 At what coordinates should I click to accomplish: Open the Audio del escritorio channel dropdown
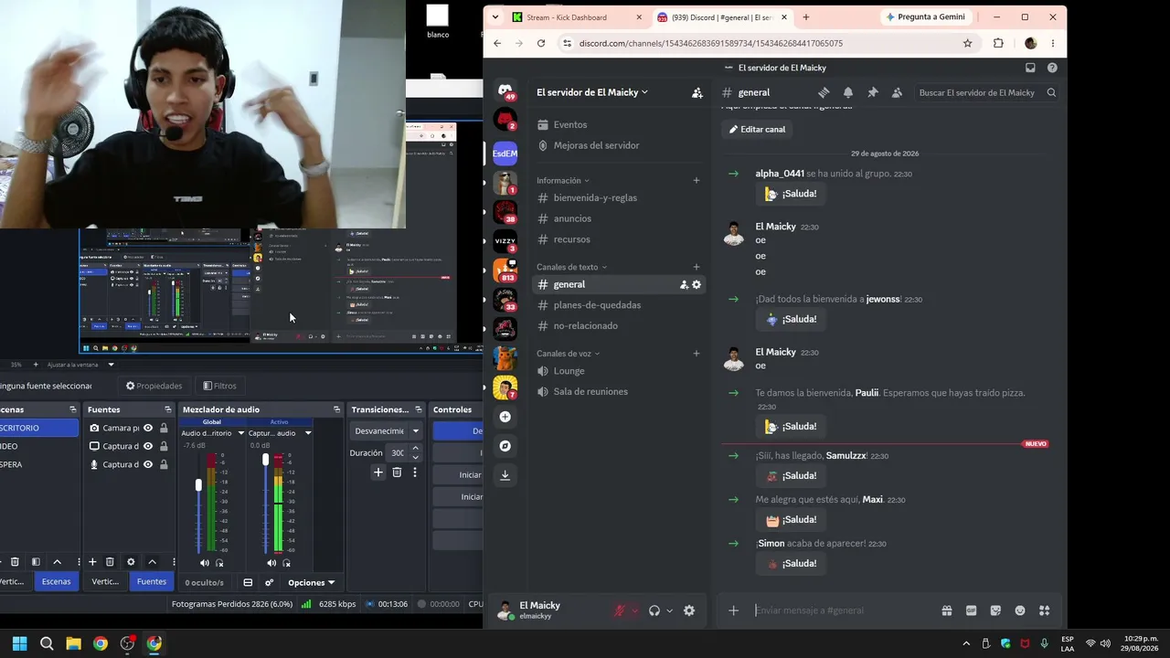240,433
